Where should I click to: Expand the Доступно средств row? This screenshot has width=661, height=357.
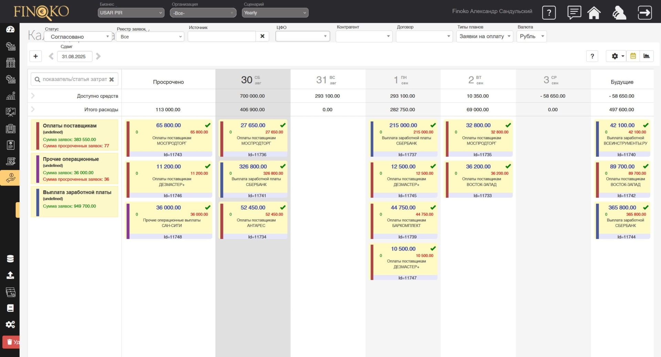(33, 96)
